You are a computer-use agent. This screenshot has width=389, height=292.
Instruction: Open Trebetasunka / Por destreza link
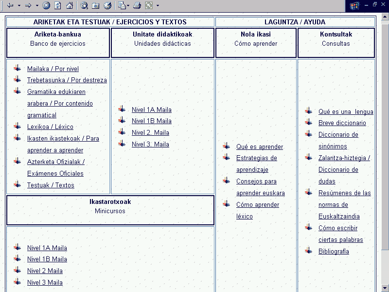pos(67,80)
